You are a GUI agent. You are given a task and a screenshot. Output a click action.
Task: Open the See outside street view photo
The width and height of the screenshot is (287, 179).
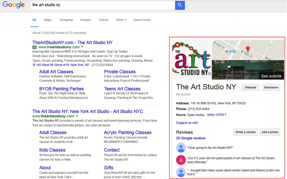click(x=248, y=70)
